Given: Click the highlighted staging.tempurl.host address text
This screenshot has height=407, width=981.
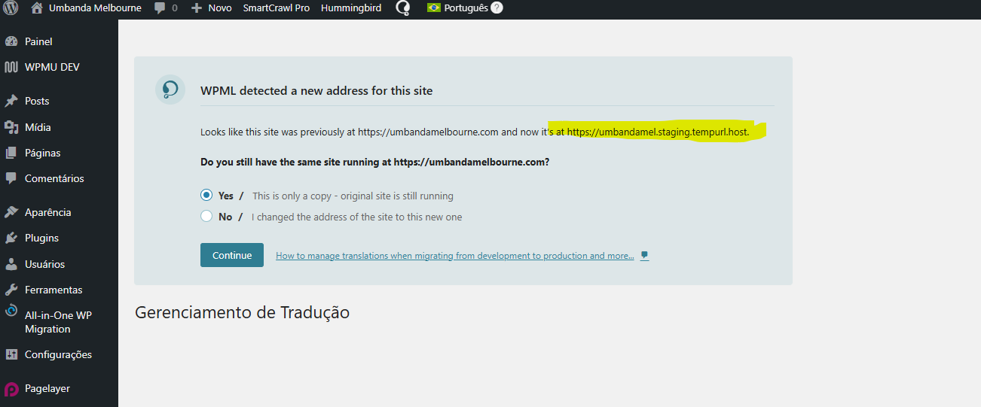Looking at the screenshot, I should (x=658, y=132).
